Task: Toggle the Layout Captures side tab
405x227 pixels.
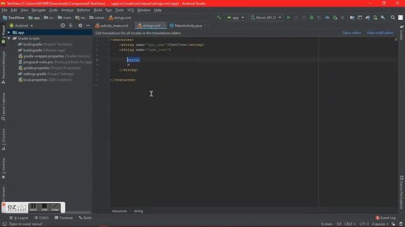Action: coord(3,107)
